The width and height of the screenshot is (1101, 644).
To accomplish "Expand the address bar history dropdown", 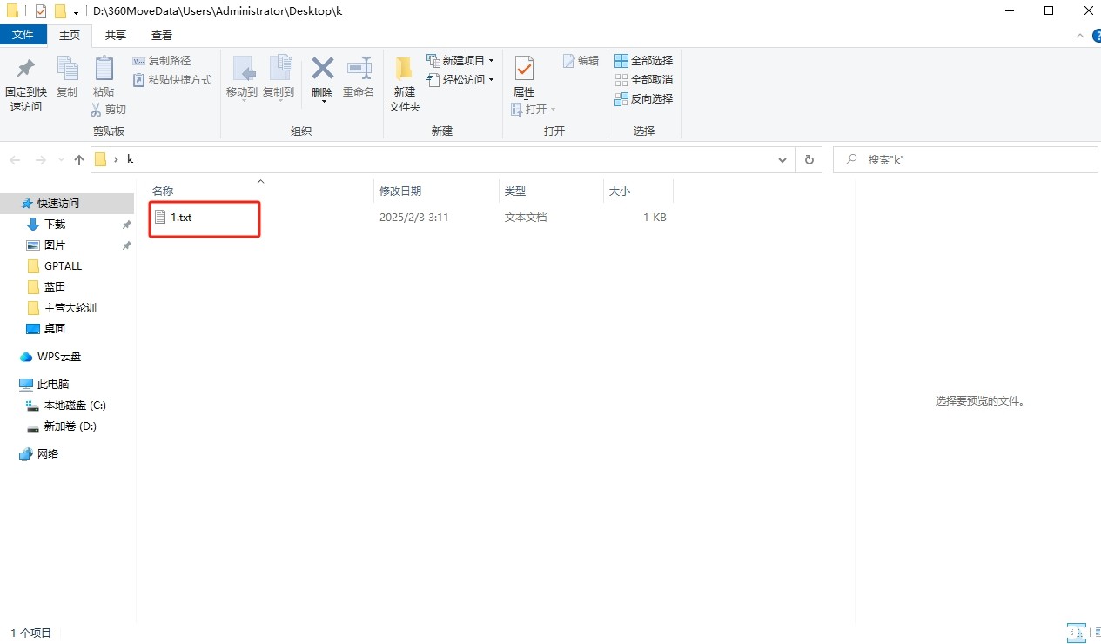I will pos(782,159).
